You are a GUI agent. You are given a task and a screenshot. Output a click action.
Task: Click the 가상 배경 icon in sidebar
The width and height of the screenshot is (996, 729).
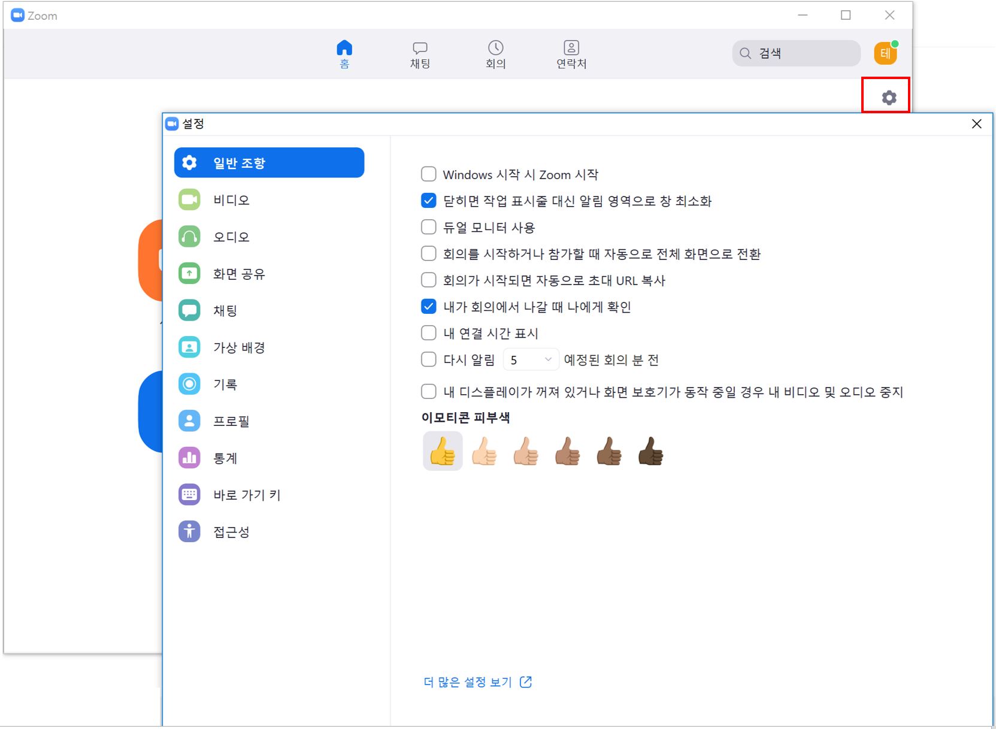[x=189, y=347]
